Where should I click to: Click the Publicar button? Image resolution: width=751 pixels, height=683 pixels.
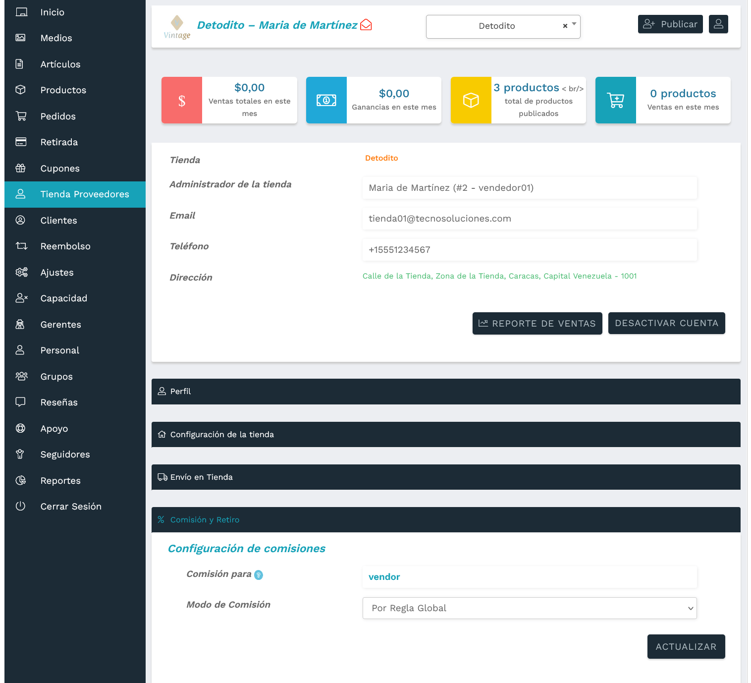point(670,24)
